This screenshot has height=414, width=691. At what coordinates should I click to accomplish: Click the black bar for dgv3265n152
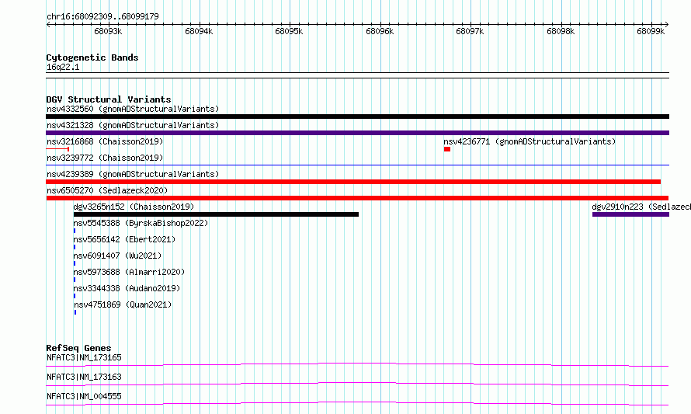coord(216,214)
